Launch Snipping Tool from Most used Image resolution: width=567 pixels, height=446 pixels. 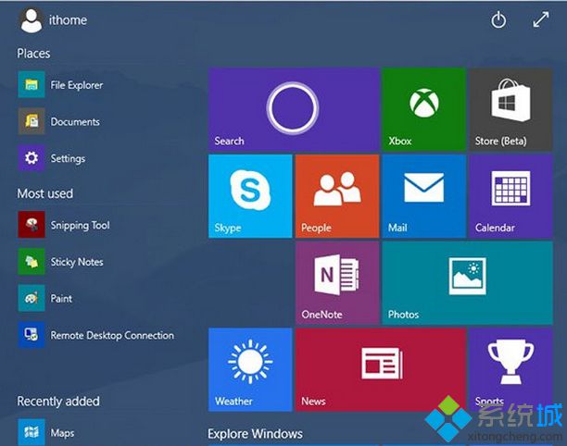pos(31,225)
